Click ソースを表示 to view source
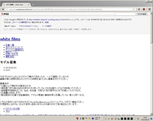153x121 pixels. [47, 26]
